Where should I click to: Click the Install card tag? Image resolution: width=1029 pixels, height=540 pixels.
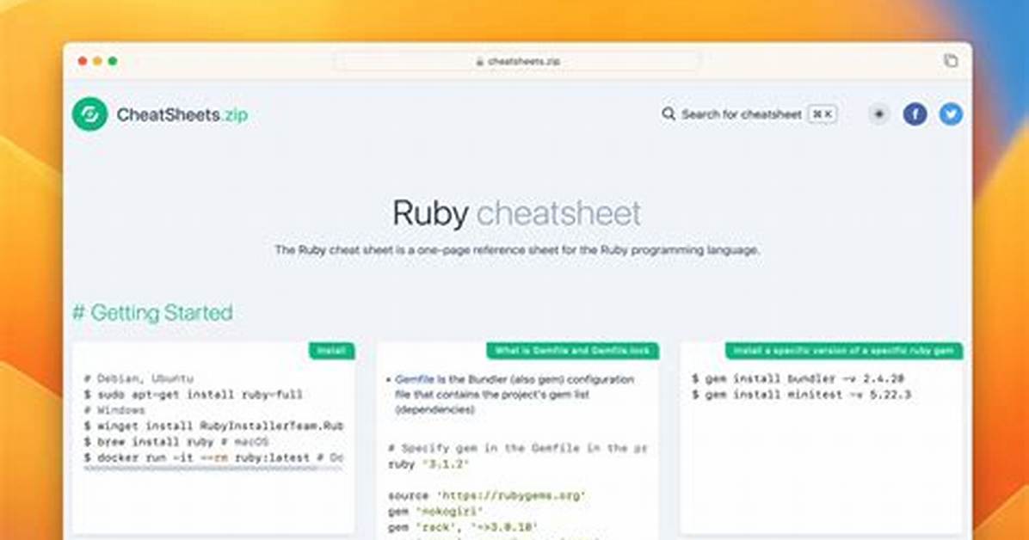[x=331, y=351]
